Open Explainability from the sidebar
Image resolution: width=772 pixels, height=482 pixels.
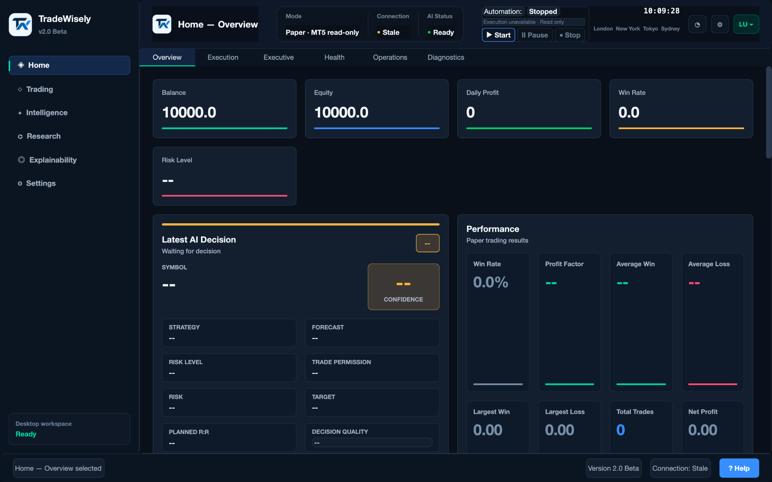click(69, 160)
